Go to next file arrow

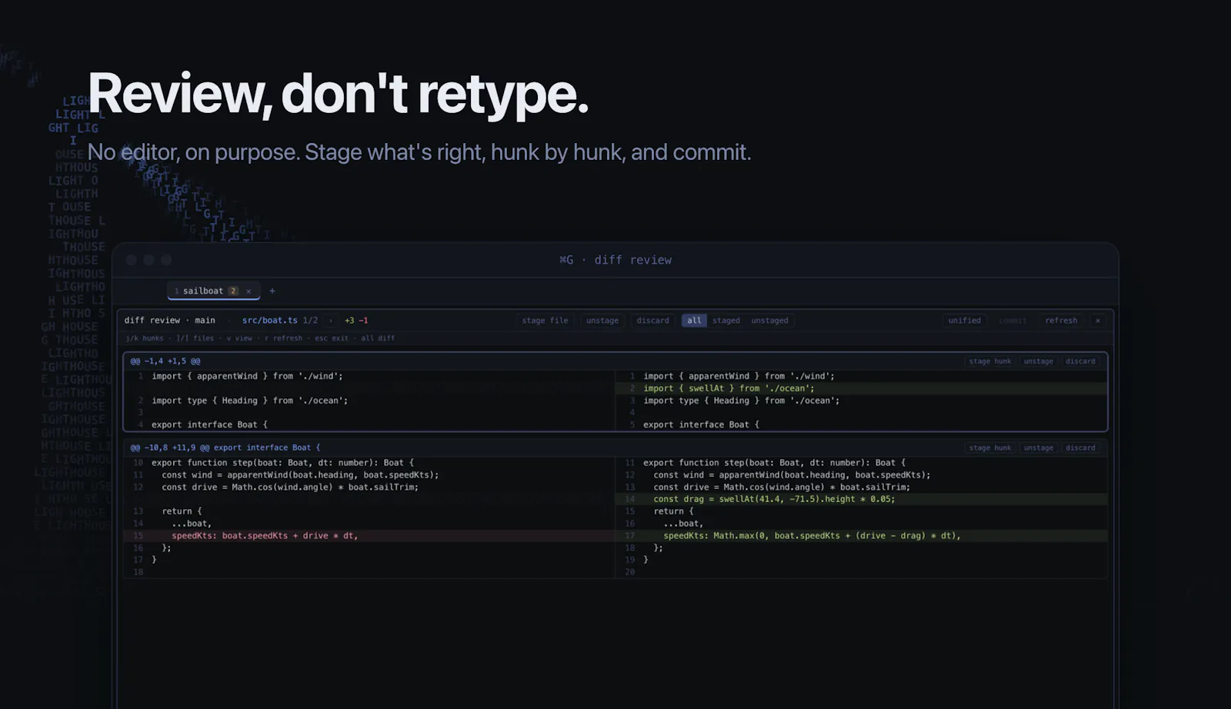331,321
